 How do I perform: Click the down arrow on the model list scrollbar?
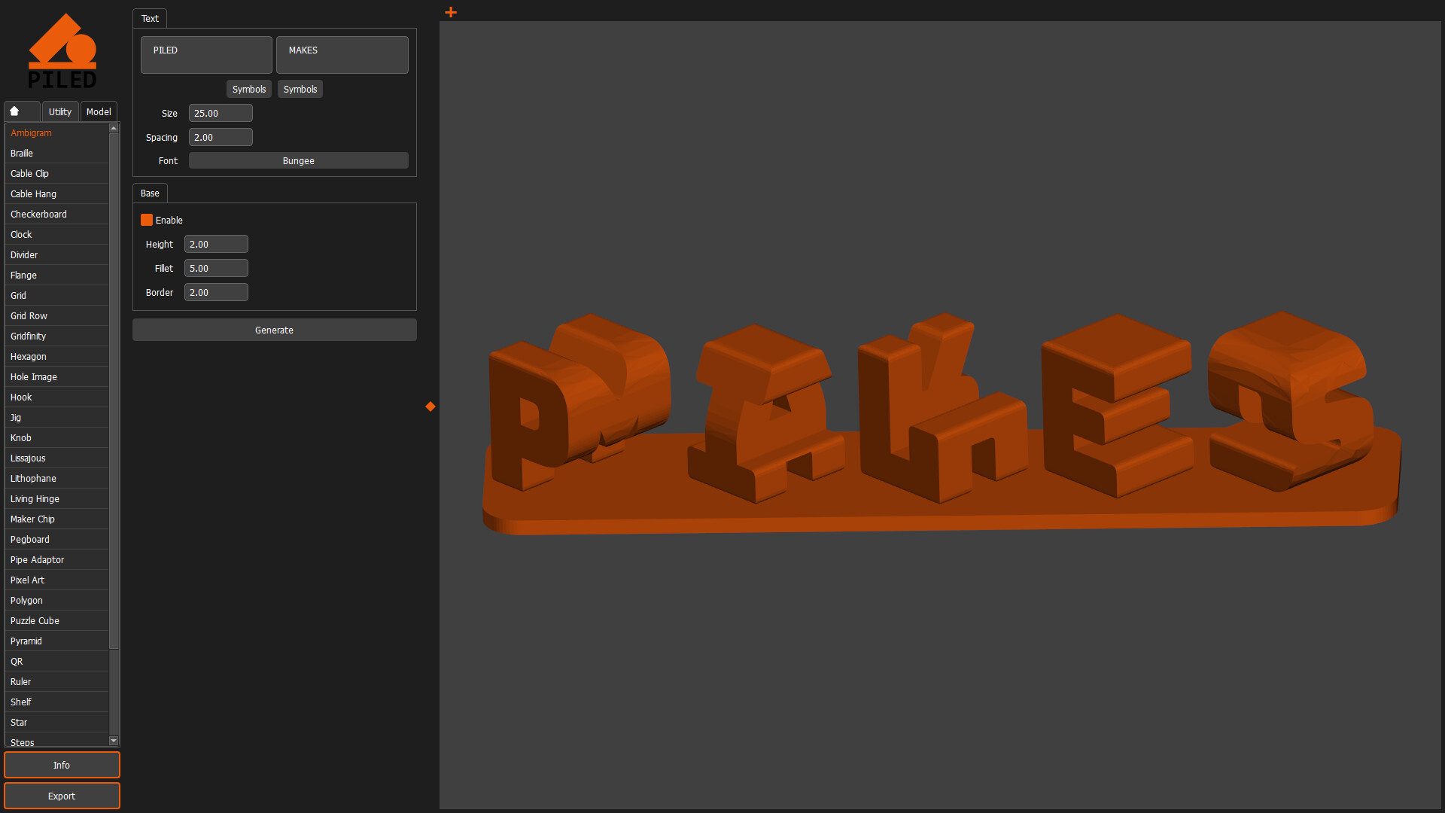(x=114, y=741)
